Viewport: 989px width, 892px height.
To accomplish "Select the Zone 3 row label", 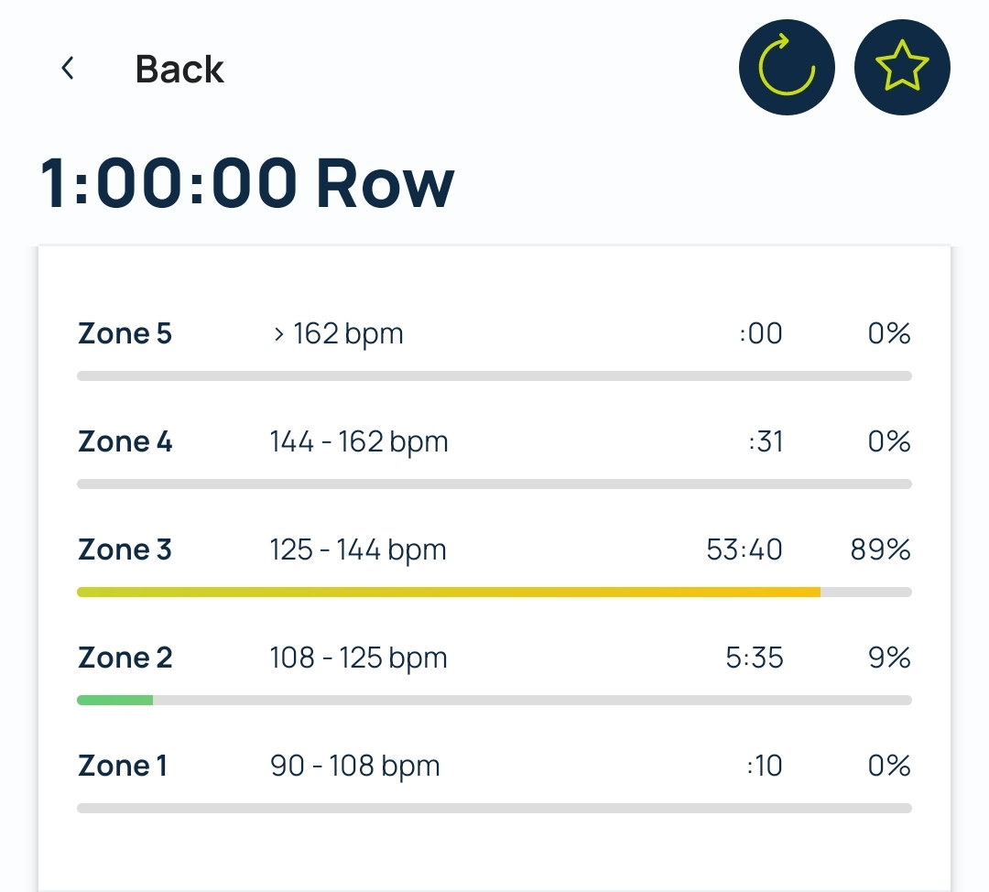I will (x=125, y=549).
